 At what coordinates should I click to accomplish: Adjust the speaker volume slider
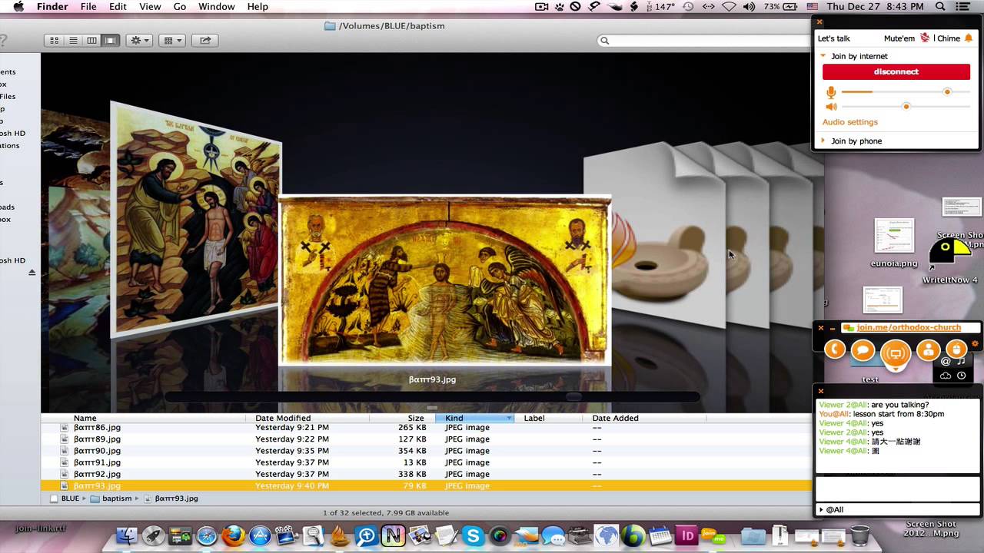point(906,107)
